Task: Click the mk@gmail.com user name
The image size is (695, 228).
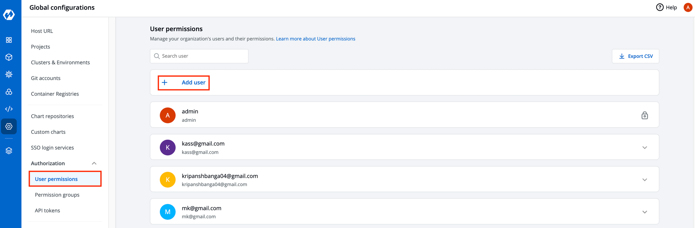Action: point(202,208)
